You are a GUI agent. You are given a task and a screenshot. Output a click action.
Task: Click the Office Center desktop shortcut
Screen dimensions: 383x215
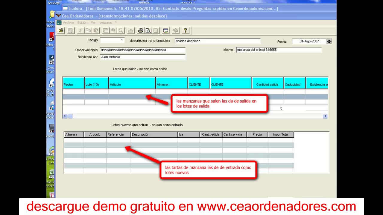tap(52, 151)
